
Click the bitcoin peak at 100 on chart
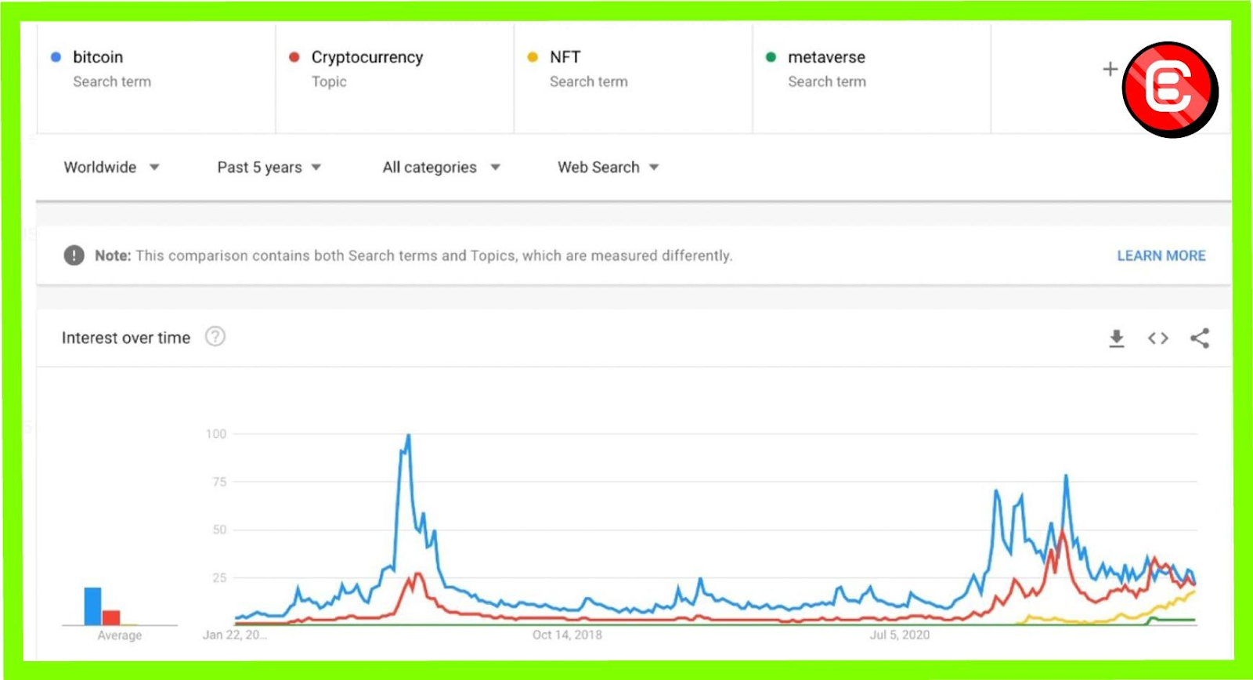[x=408, y=436]
